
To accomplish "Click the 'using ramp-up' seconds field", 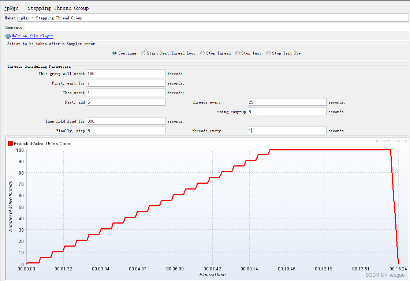I will [287, 112].
